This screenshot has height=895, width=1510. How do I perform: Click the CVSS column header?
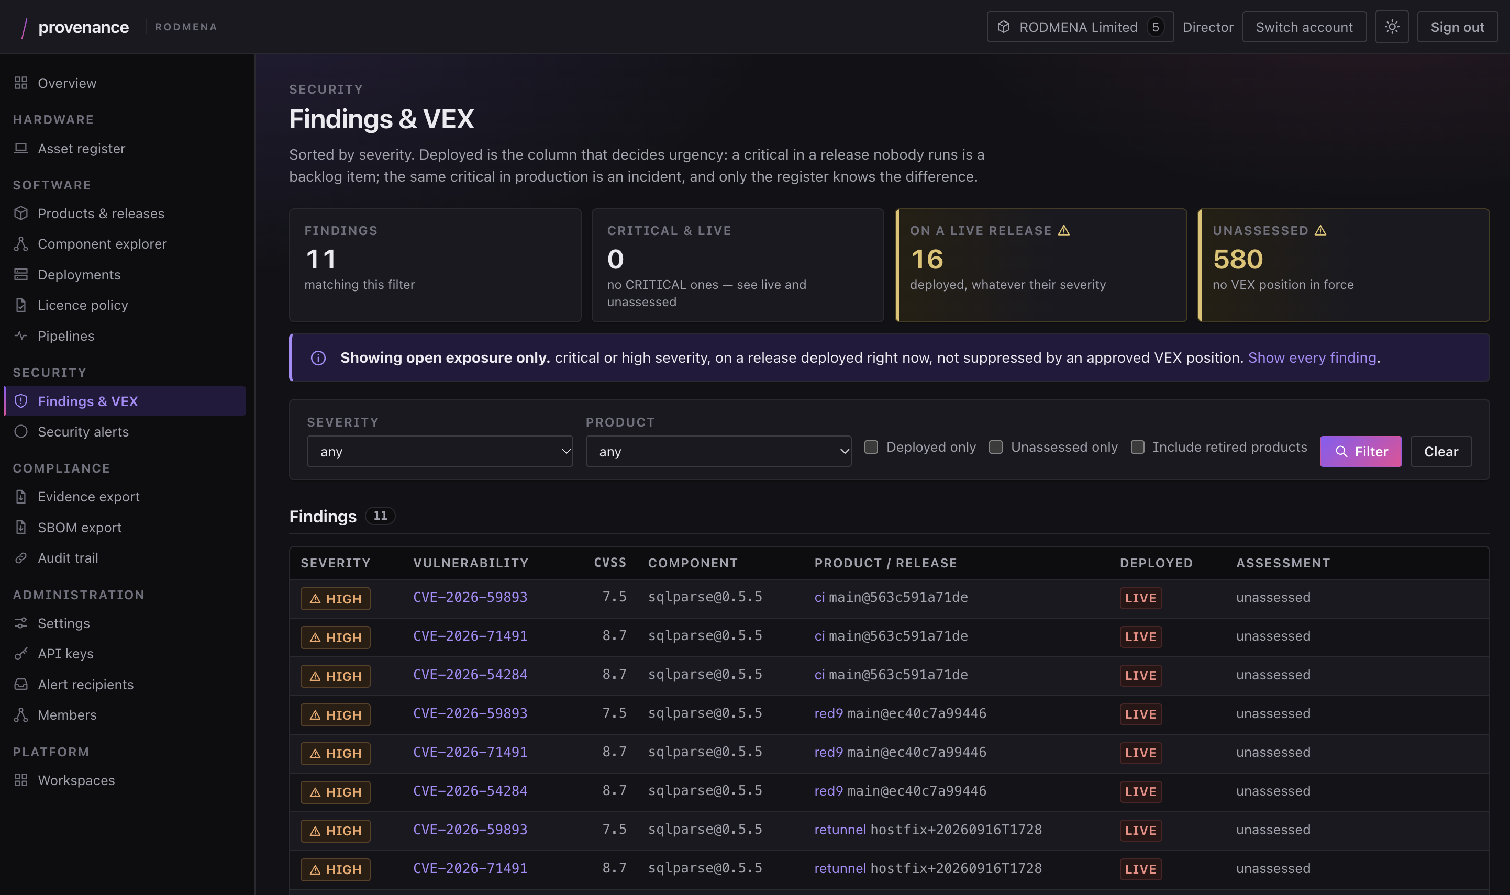(610, 563)
